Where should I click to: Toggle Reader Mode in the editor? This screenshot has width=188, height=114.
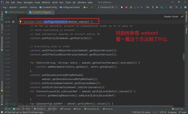coord(171,17)
